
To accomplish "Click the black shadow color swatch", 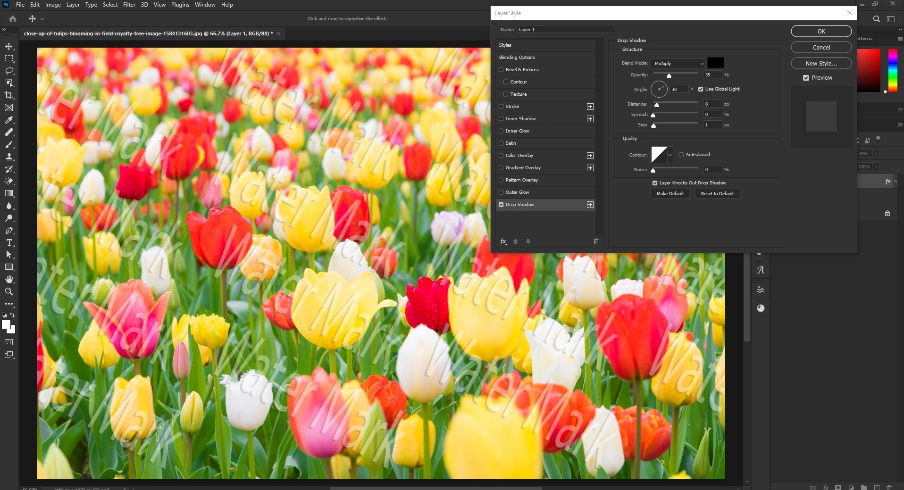I will click(x=715, y=63).
